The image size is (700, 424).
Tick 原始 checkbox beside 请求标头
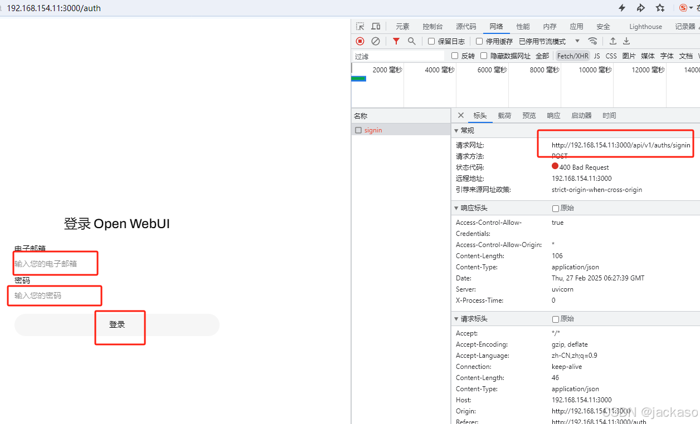tap(555, 319)
